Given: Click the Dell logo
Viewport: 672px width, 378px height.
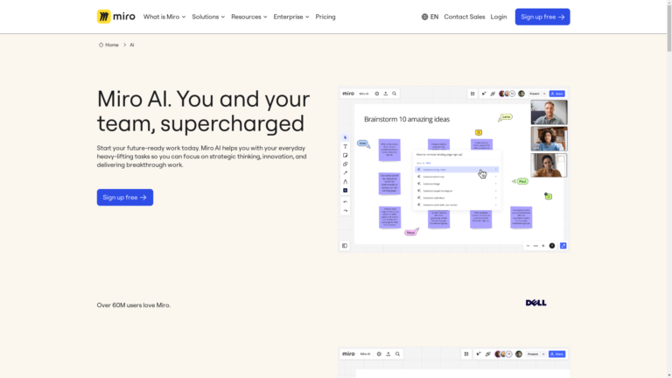Looking at the screenshot, I should point(535,303).
